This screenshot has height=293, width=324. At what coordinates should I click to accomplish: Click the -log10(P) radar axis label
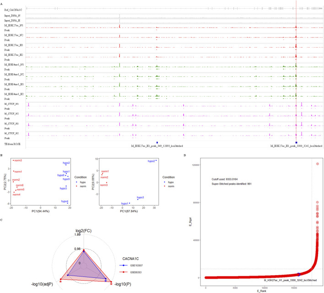pyautogui.click(x=123, y=284)
